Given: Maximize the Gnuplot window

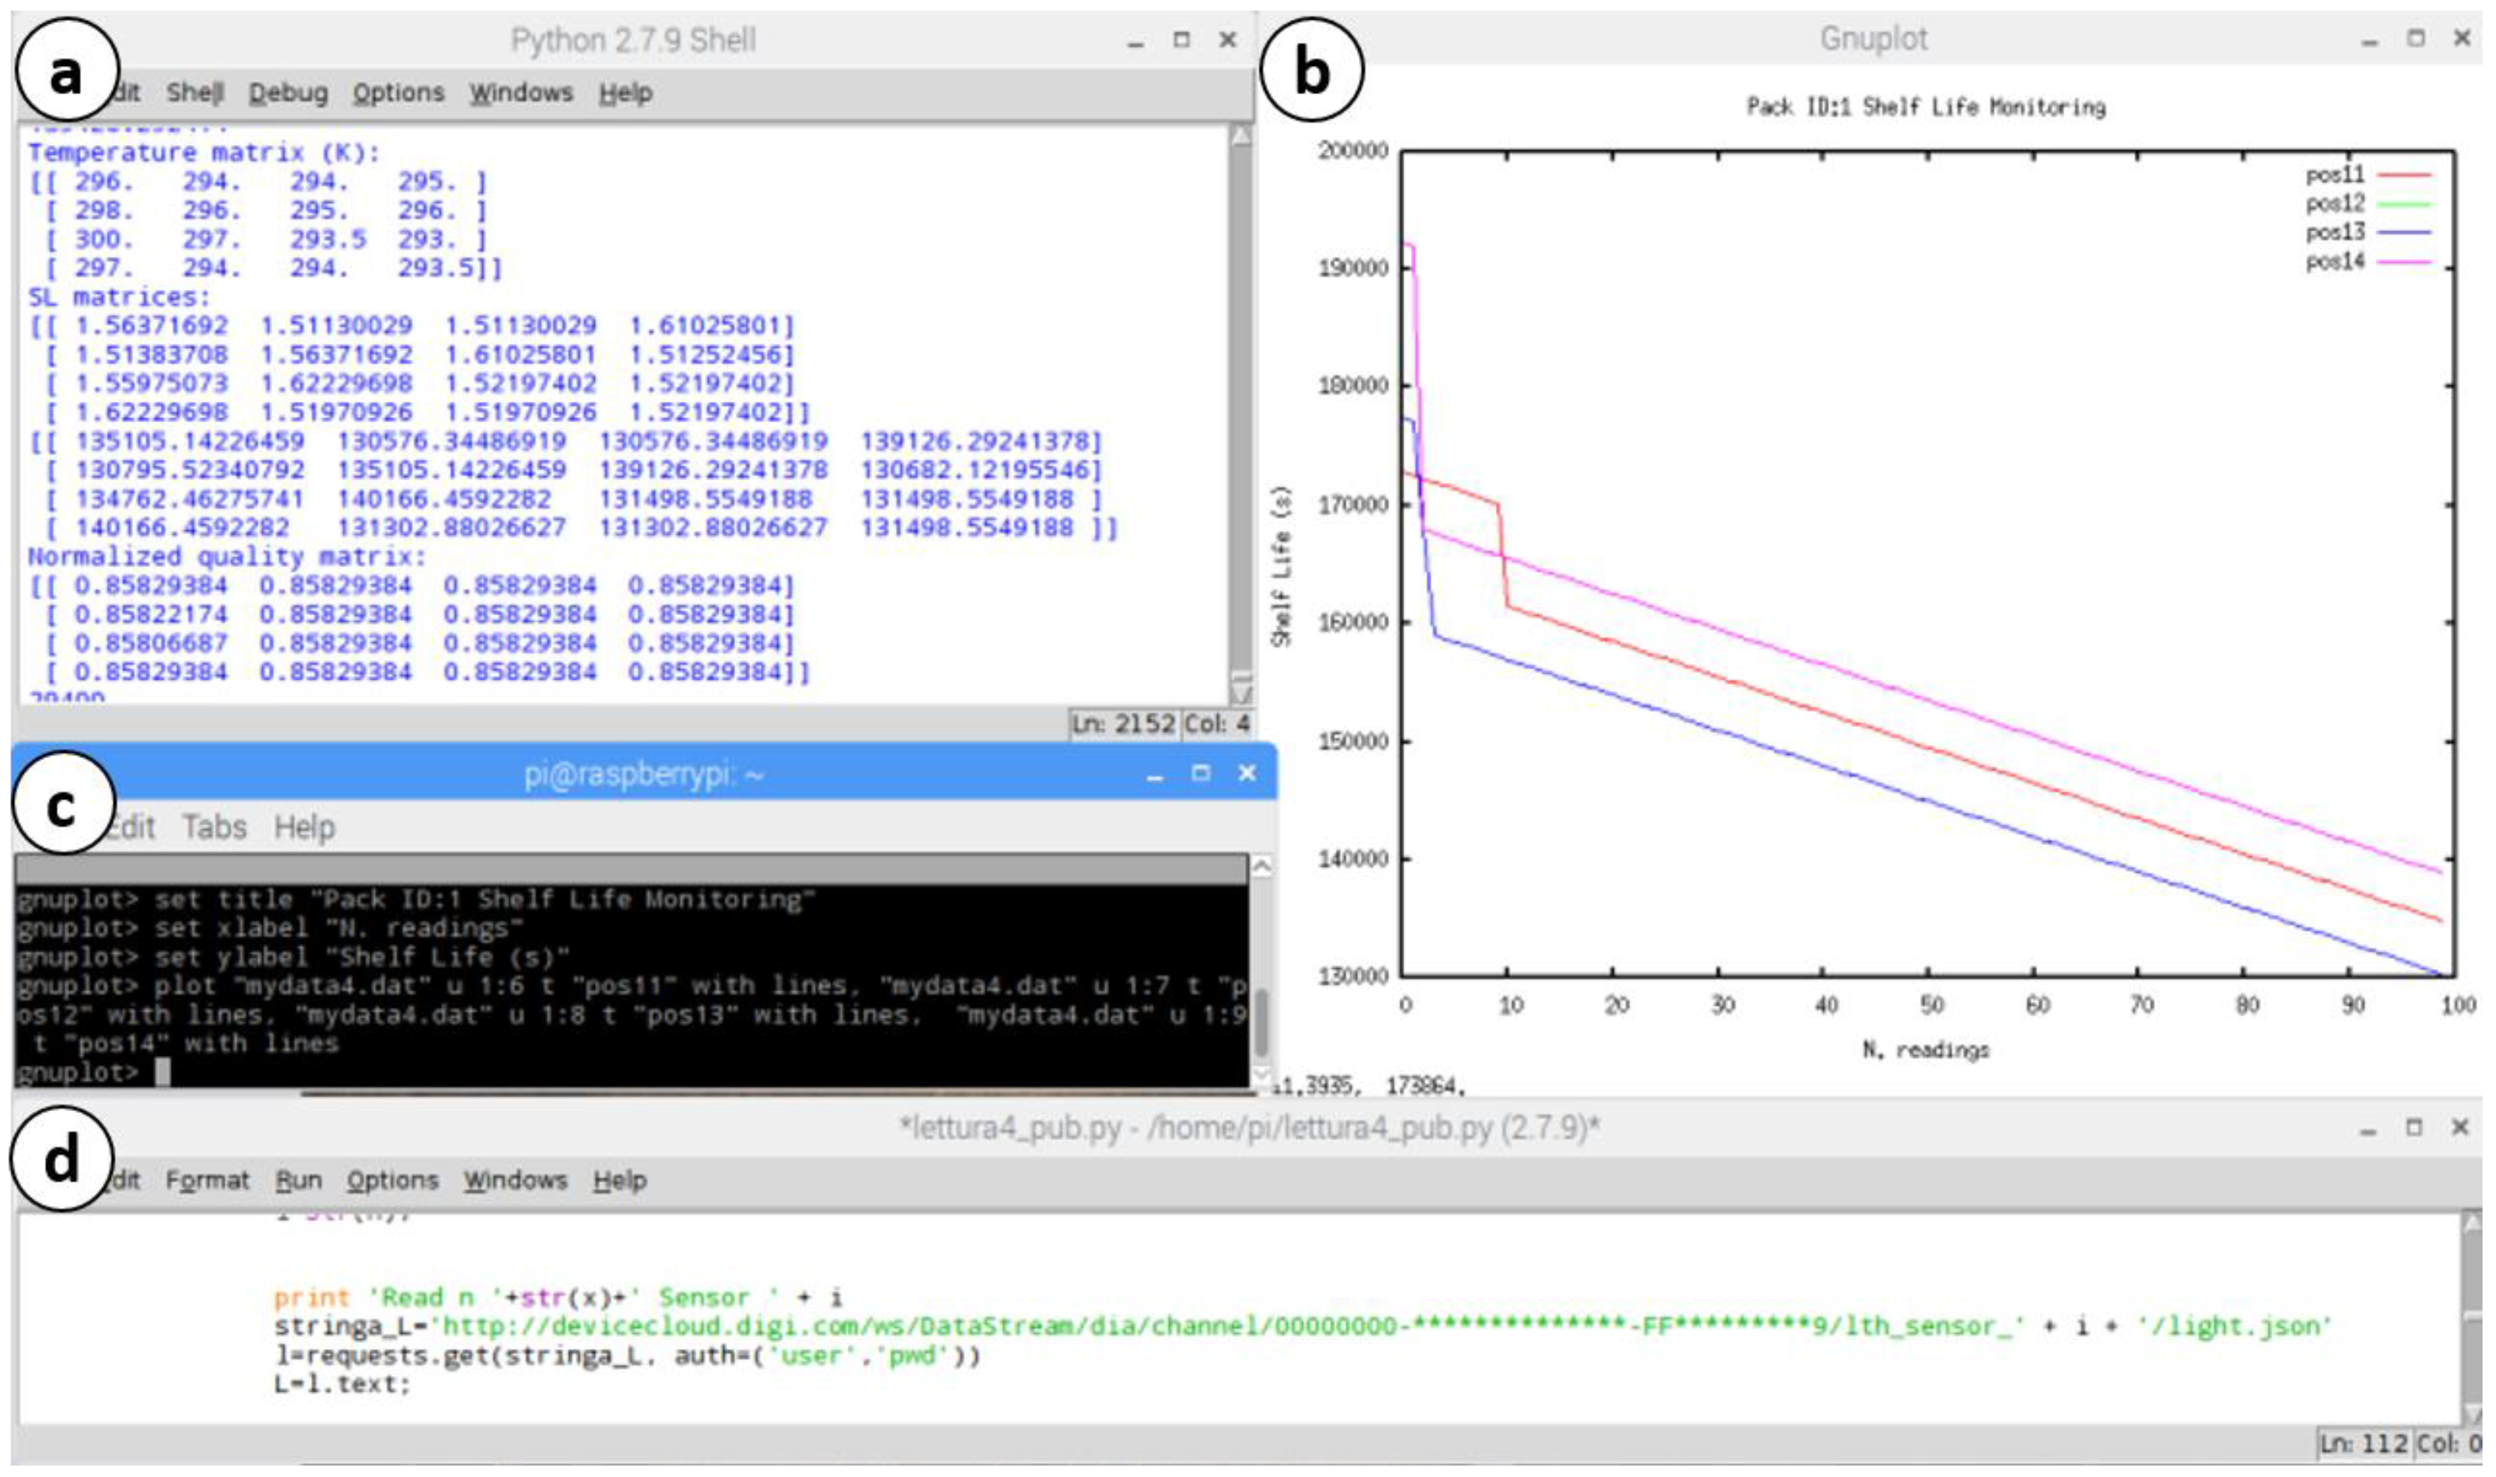Looking at the screenshot, I should pyautogui.click(x=2415, y=39).
